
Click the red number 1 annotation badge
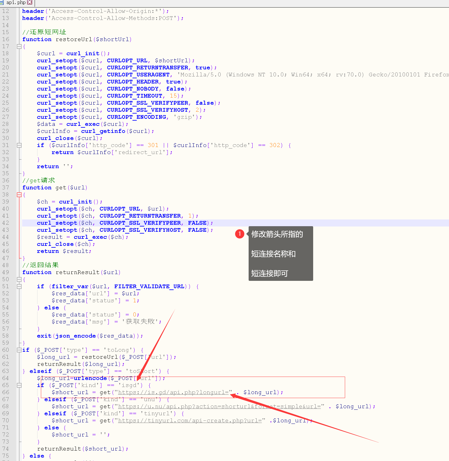tap(240, 234)
